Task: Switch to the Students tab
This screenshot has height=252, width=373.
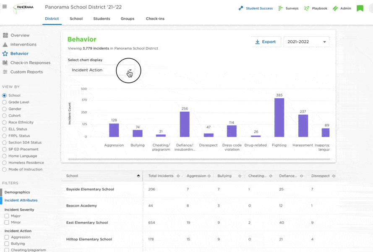Action: 102,18
